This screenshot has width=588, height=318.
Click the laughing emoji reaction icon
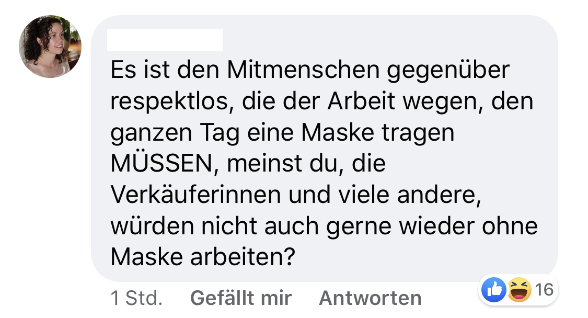tap(520, 289)
